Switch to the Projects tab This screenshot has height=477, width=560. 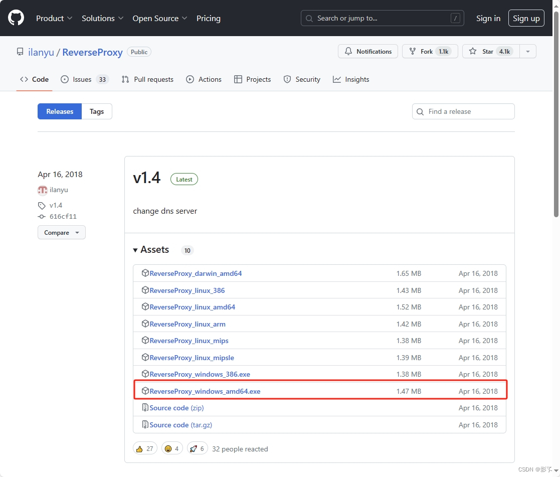253,79
